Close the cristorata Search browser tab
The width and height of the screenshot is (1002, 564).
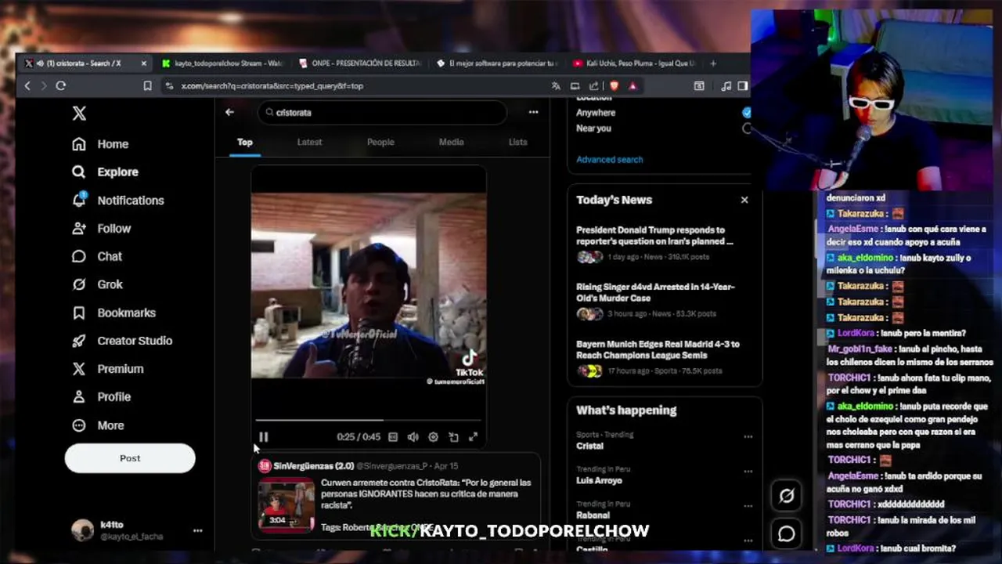click(x=143, y=63)
